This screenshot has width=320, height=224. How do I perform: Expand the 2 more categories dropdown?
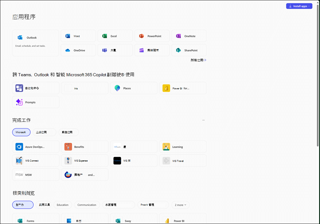pos(180,205)
